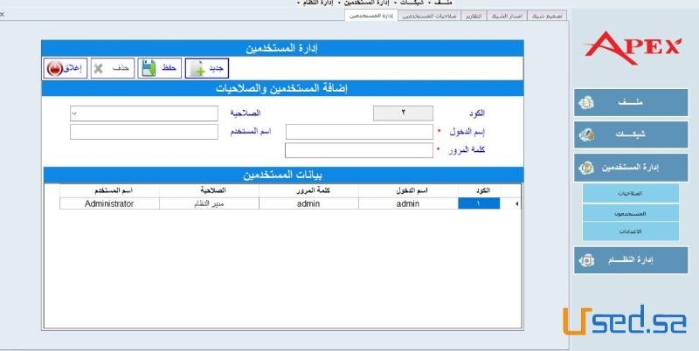Click the Login Name (إسم الدخول) input field
This screenshot has height=351, width=699.
tap(359, 132)
